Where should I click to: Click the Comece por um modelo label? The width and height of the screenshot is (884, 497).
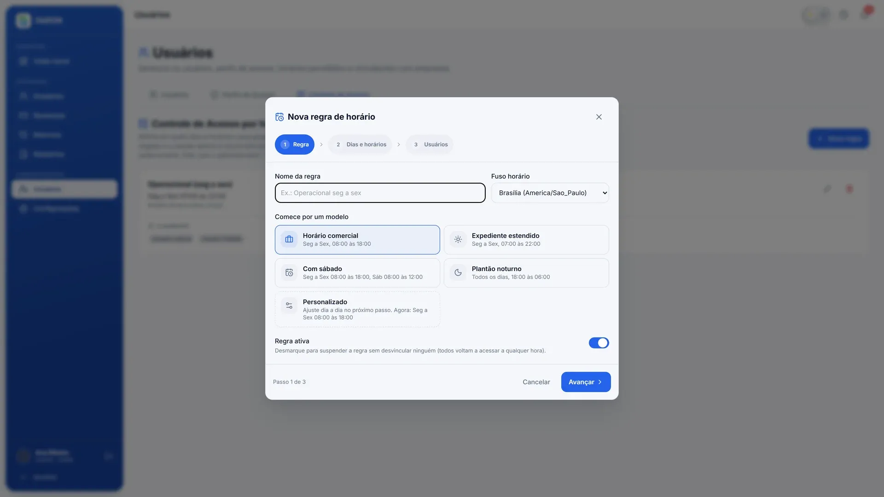point(312,217)
